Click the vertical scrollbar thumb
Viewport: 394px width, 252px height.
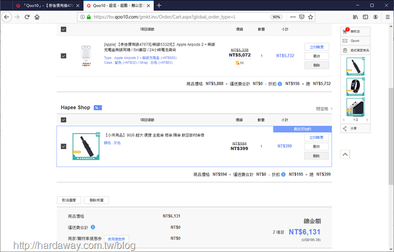pyautogui.click(x=391, y=136)
